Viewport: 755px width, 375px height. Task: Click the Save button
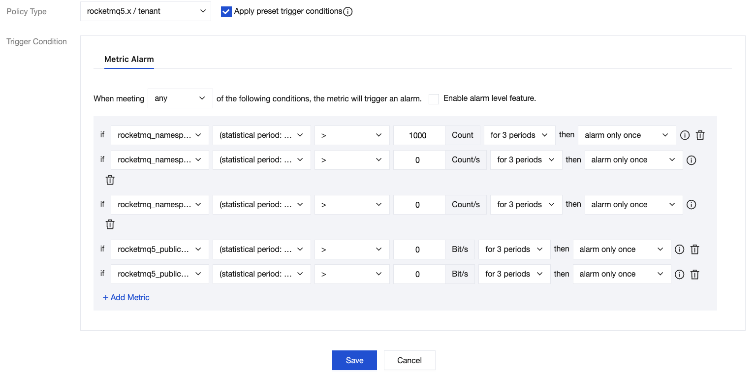coord(354,360)
